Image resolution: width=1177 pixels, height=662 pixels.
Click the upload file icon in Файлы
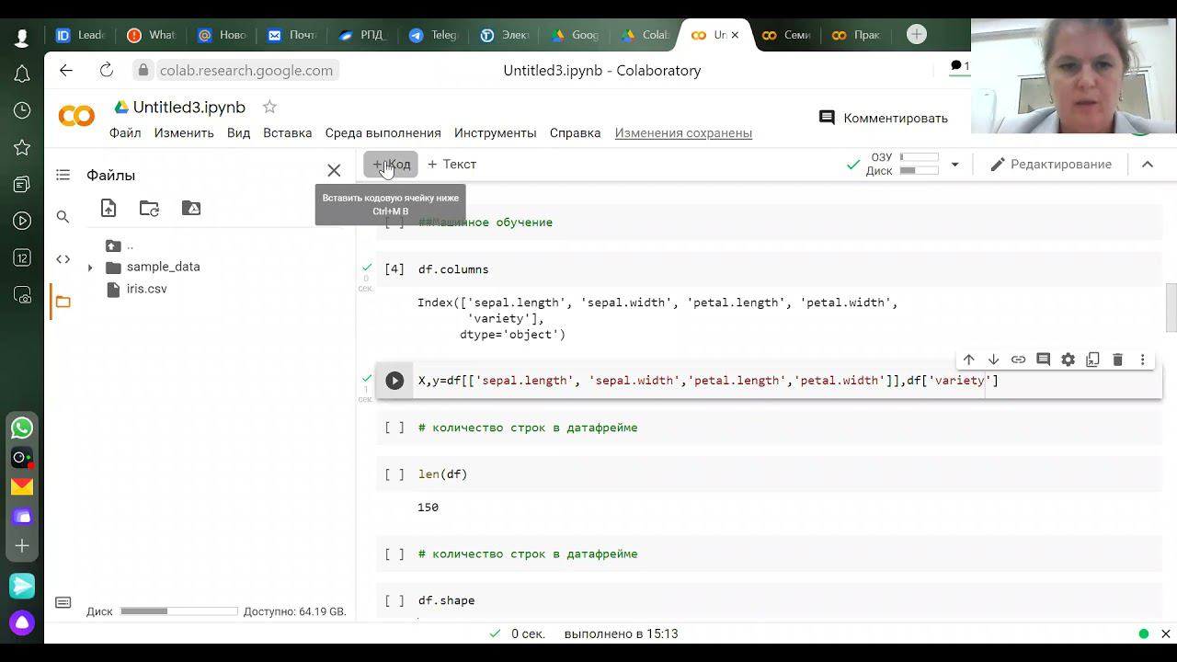pyautogui.click(x=109, y=209)
